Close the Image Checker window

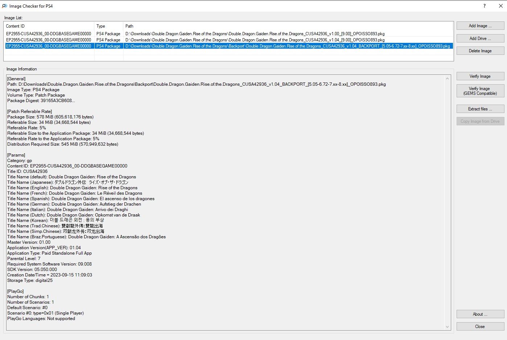(501, 6)
